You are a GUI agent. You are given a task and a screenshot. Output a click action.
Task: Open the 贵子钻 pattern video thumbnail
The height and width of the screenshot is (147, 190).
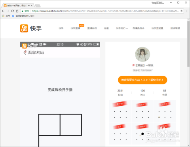click(120, 111)
